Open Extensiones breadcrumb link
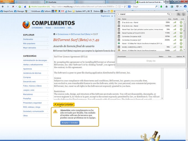 tap(63, 34)
